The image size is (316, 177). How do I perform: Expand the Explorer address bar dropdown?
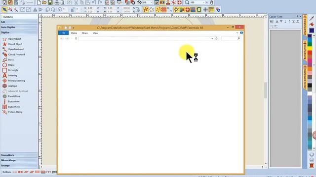tap(212, 38)
